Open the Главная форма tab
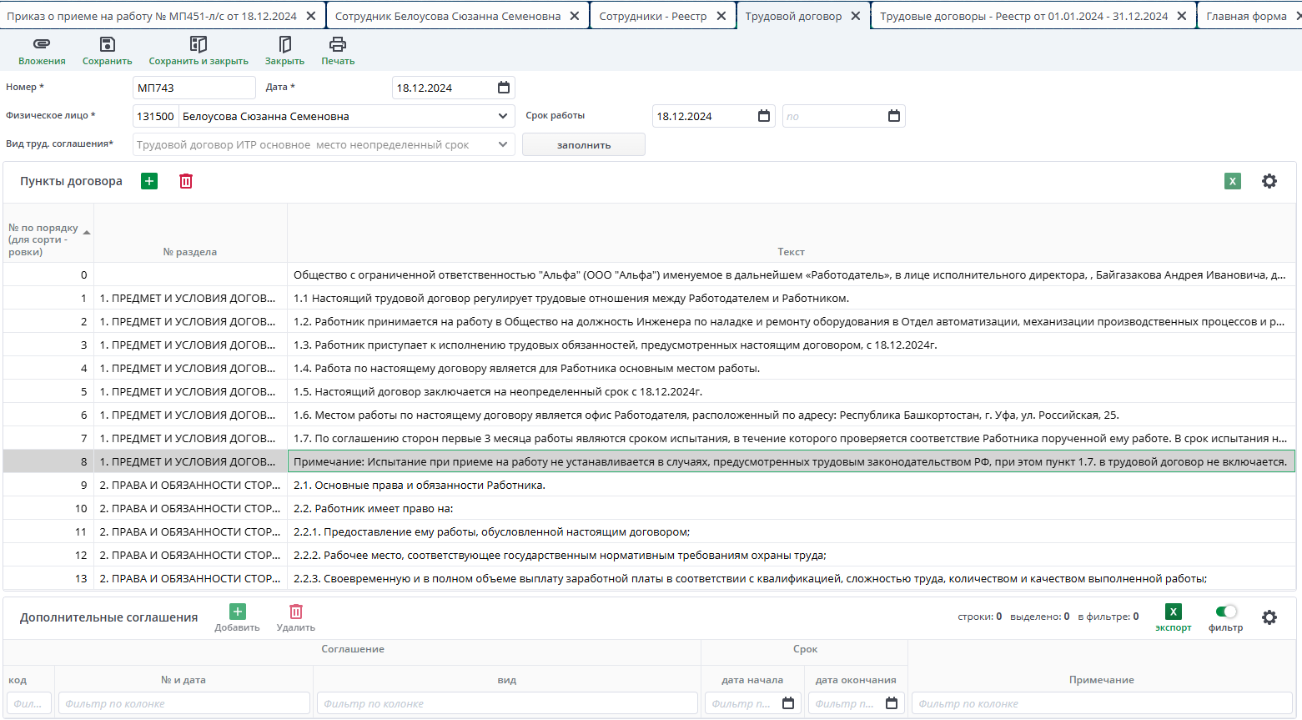Screen dimensions: 1302x720 1246,16
